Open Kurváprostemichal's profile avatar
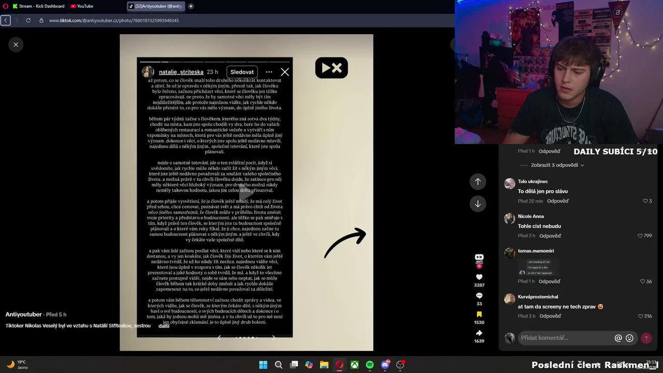 click(x=510, y=299)
